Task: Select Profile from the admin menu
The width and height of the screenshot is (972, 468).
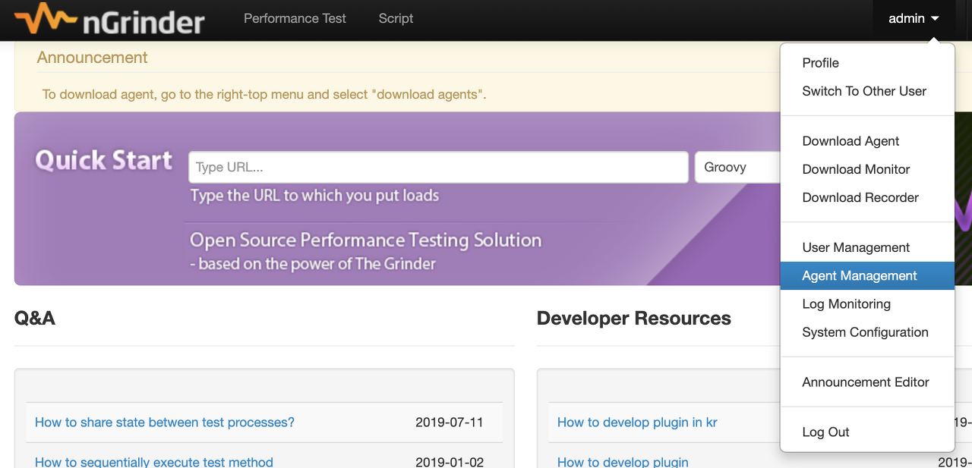Action: (820, 63)
